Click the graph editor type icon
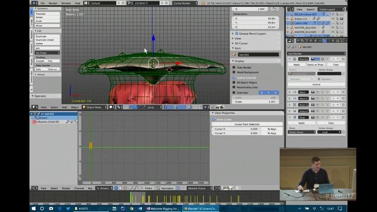This screenshot has width=377, height=212. 34,188
